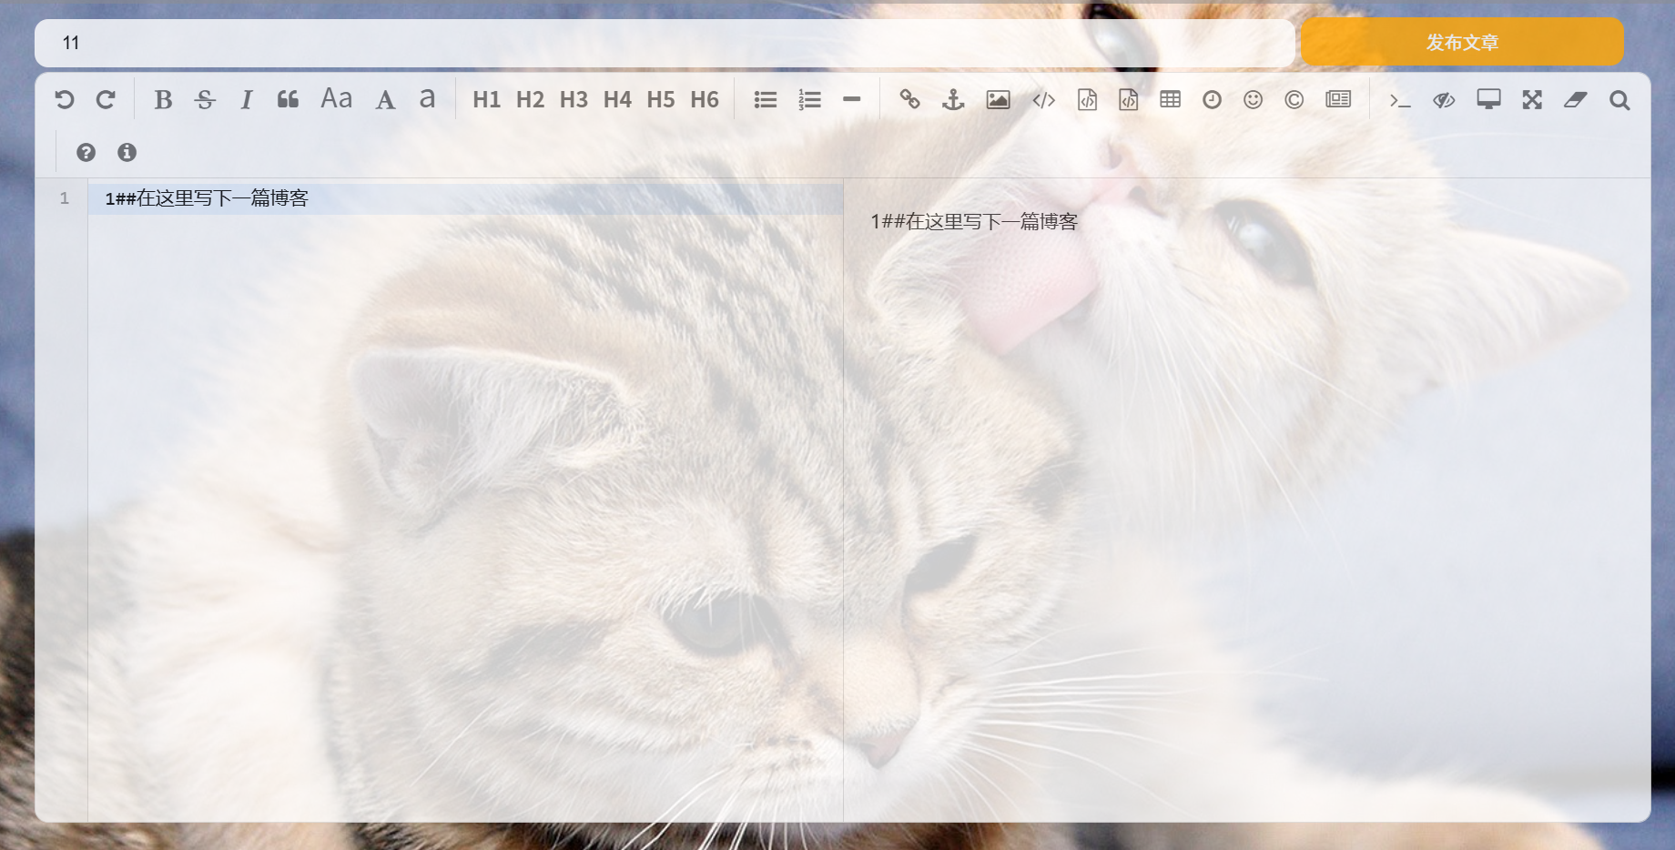Click editor line 1##在这里写下一篇博客

(x=465, y=198)
